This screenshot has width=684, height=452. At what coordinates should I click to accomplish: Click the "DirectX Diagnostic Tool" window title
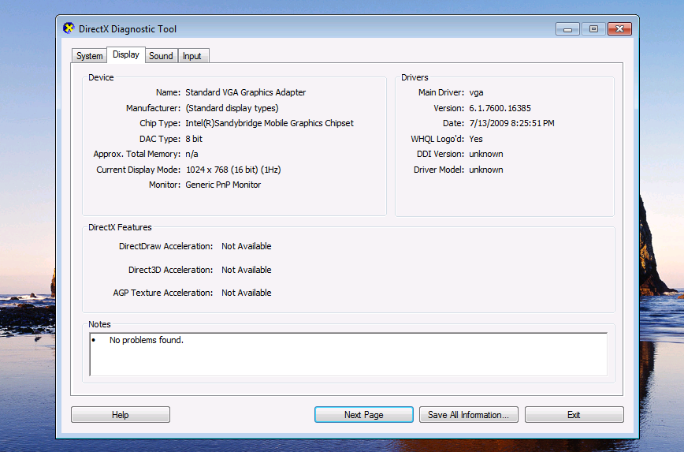coord(128,29)
